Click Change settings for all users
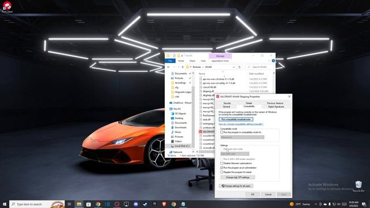370x208 pixels. (236, 186)
